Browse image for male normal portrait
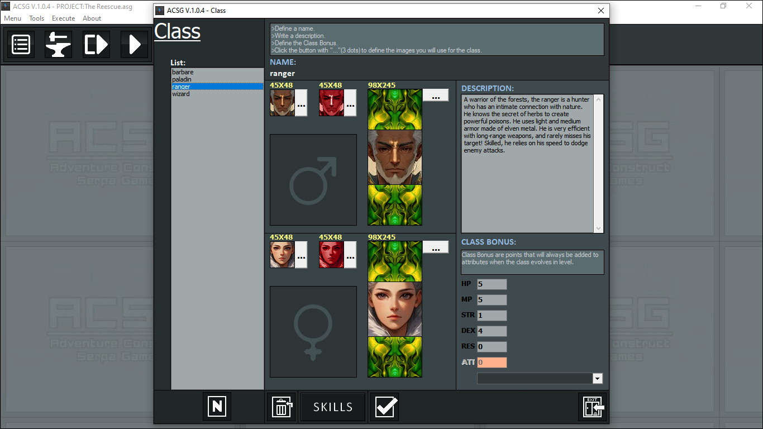 [301, 103]
